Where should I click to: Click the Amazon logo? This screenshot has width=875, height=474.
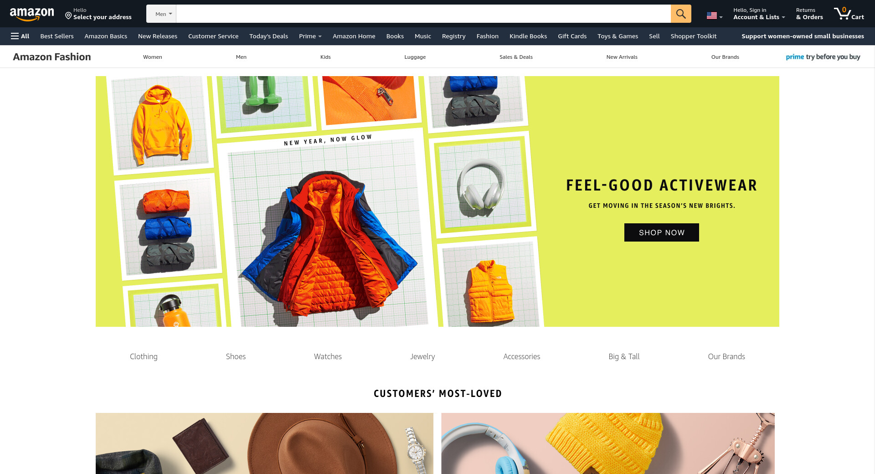(32, 14)
